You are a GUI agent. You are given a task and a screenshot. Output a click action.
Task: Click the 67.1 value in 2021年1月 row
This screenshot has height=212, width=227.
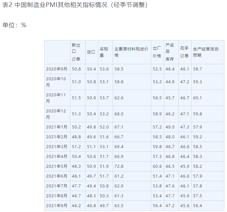[x=119, y=127]
